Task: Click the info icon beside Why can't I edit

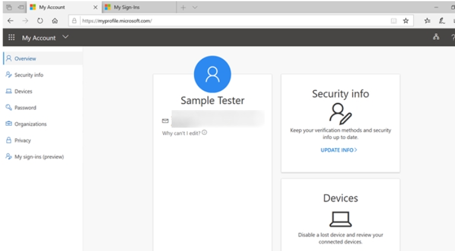Action: [x=204, y=132]
